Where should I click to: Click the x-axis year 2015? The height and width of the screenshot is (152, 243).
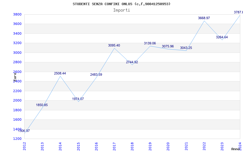[x=78, y=146]
